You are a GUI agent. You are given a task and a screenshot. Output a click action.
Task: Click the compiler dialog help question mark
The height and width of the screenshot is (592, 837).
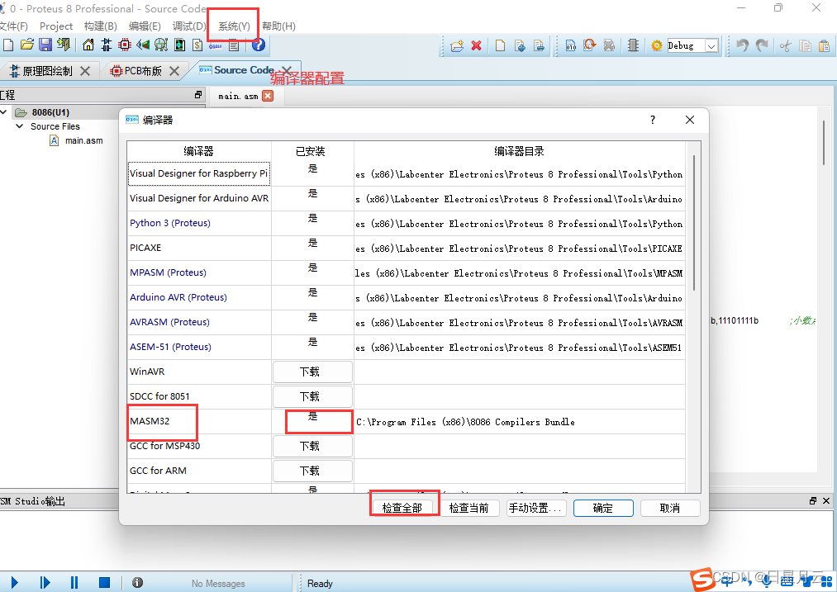[x=652, y=120]
